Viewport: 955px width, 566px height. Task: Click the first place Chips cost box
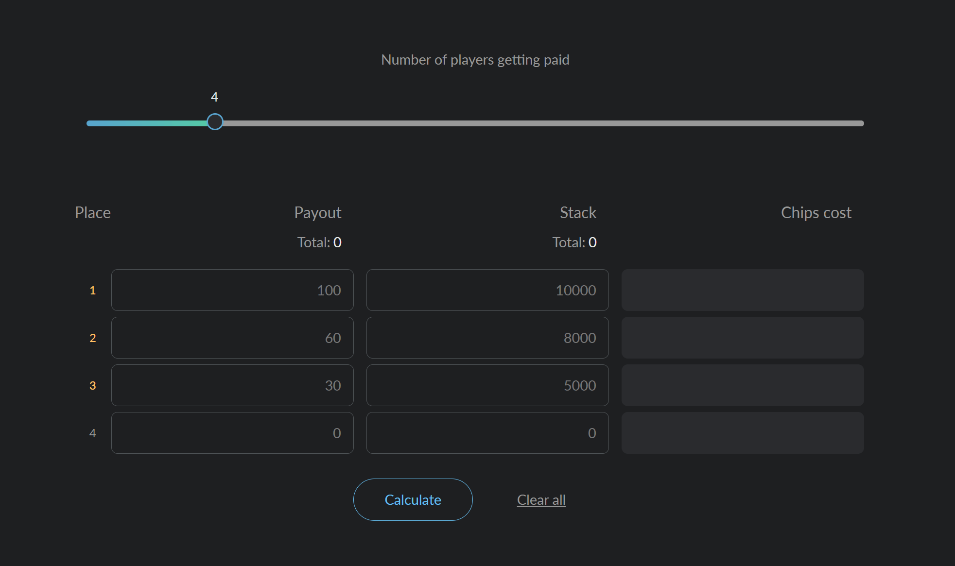pyautogui.click(x=743, y=290)
